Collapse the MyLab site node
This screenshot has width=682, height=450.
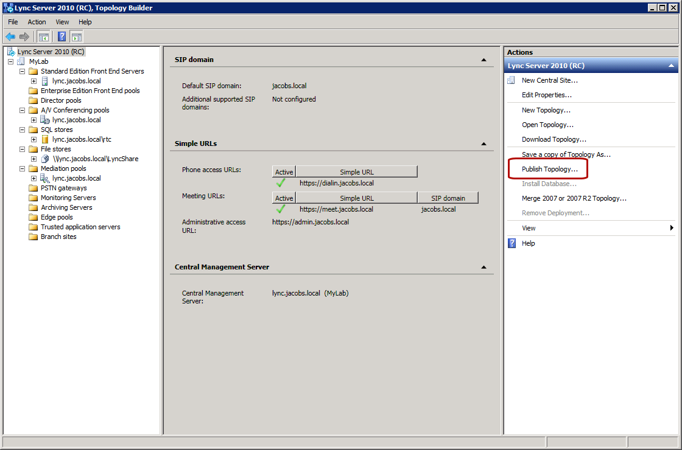click(11, 61)
